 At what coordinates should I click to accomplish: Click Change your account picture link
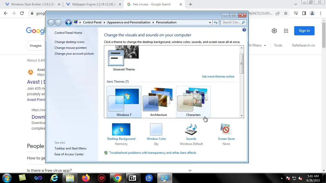[74, 54]
